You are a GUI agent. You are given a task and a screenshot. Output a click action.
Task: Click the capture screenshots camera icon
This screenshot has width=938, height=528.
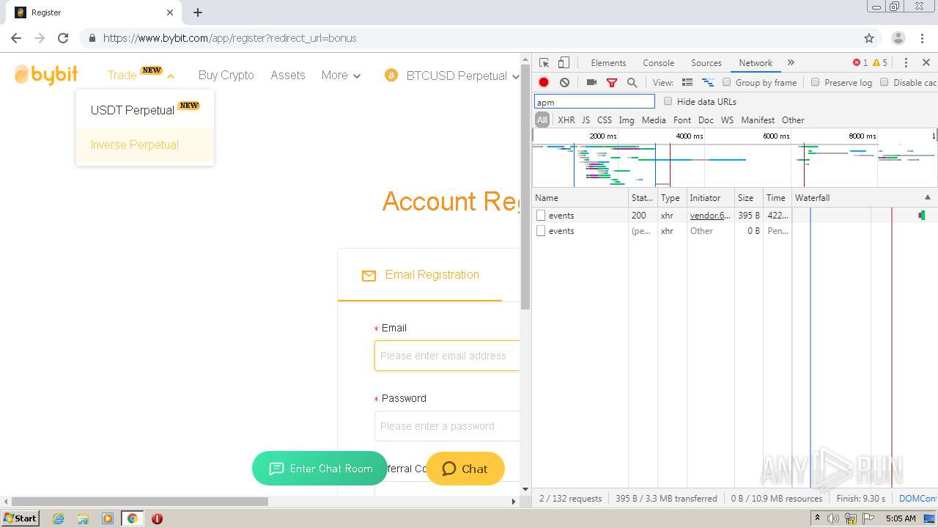(591, 83)
